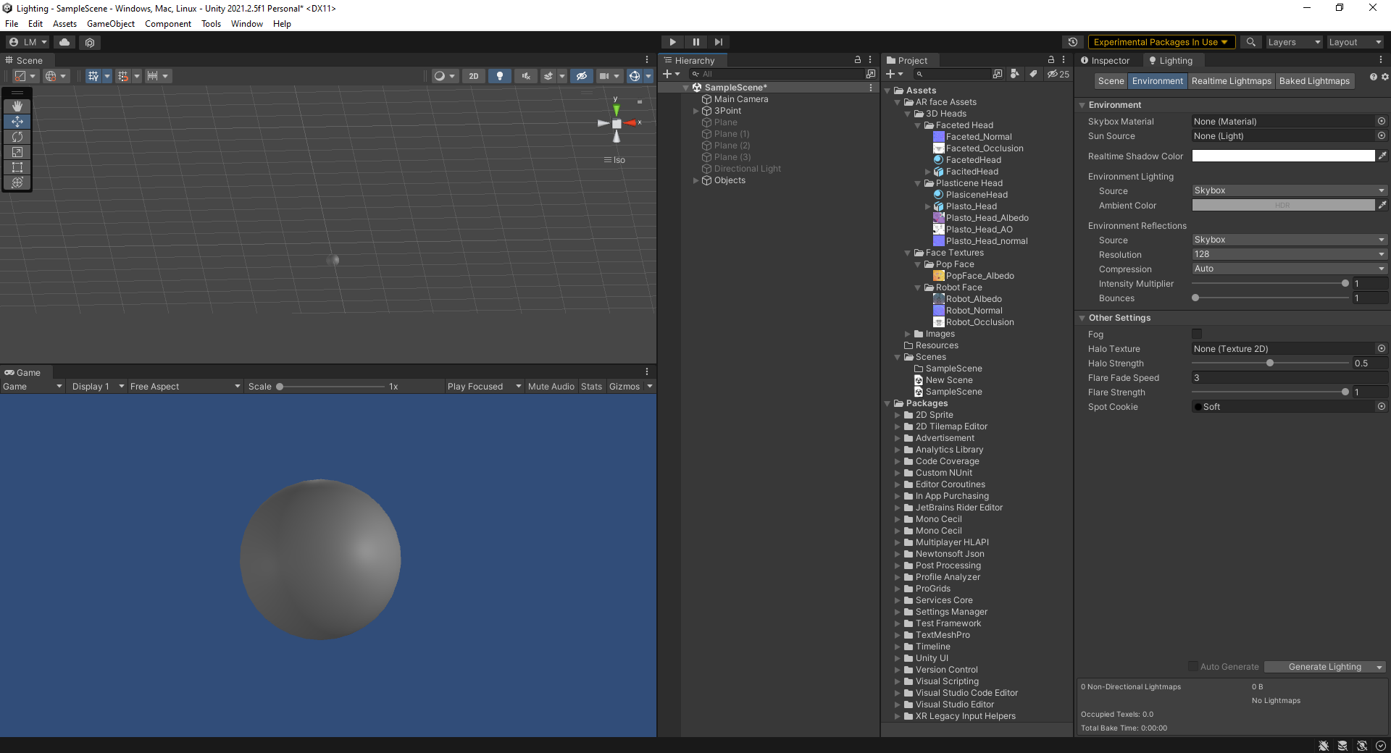Enable the Fog checkbox

(1195, 334)
